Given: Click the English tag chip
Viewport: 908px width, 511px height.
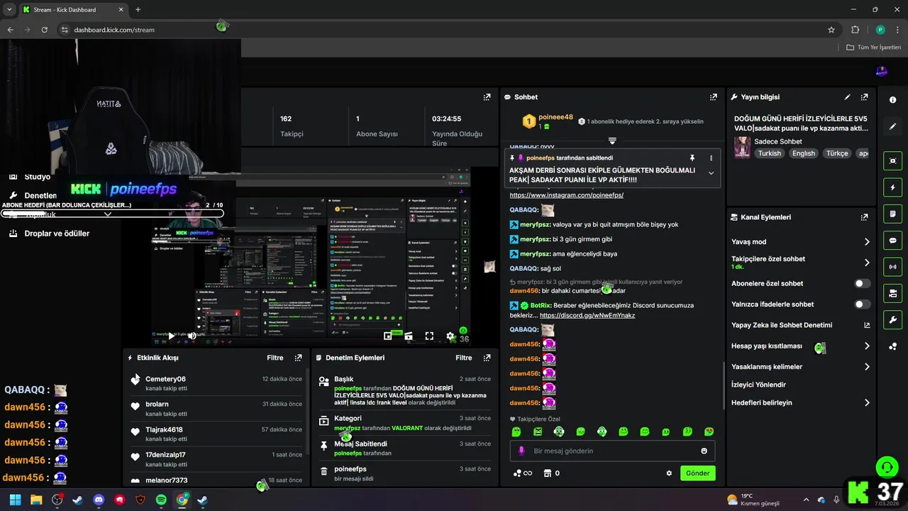Looking at the screenshot, I should [x=804, y=153].
